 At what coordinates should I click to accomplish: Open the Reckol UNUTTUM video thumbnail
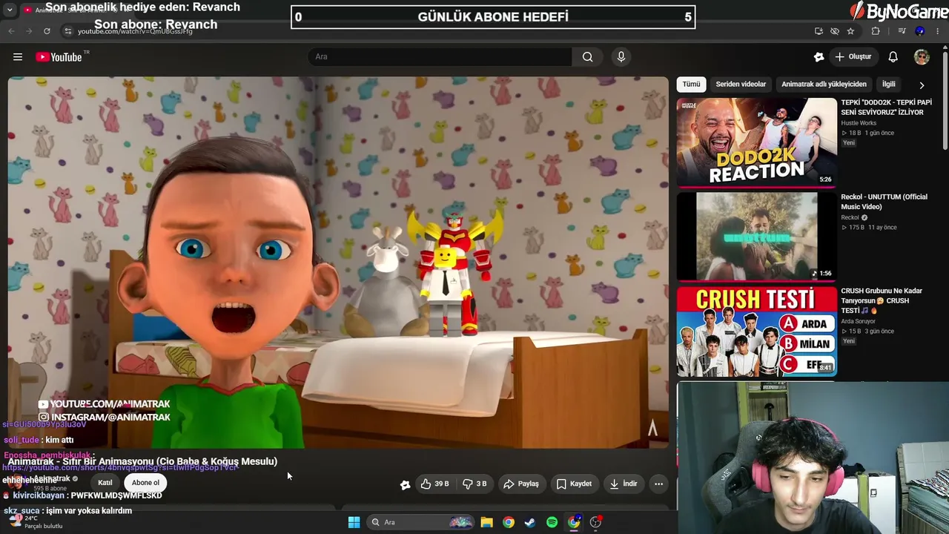click(x=756, y=237)
